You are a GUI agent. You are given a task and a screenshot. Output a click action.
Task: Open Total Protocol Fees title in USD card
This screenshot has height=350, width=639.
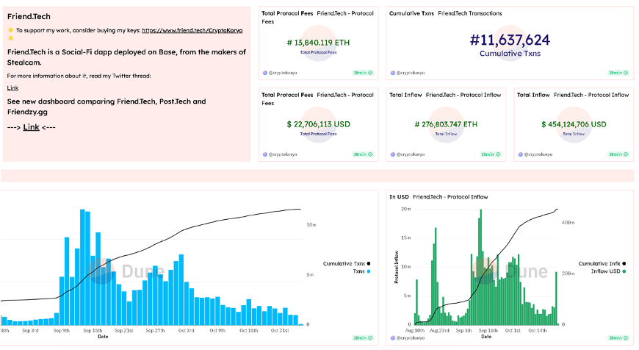(x=287, y=95)
